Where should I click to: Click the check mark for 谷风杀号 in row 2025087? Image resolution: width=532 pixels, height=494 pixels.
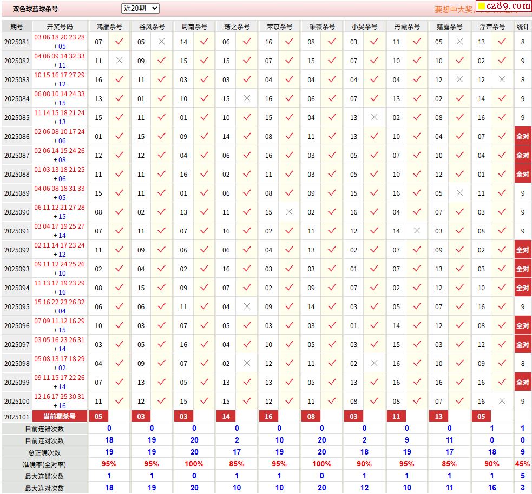point(161,155)
